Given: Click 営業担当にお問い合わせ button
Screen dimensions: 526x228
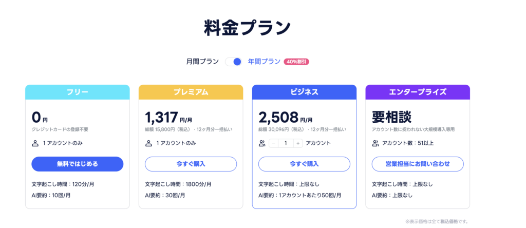Looking at the screenshot, I should coord(418,164).
